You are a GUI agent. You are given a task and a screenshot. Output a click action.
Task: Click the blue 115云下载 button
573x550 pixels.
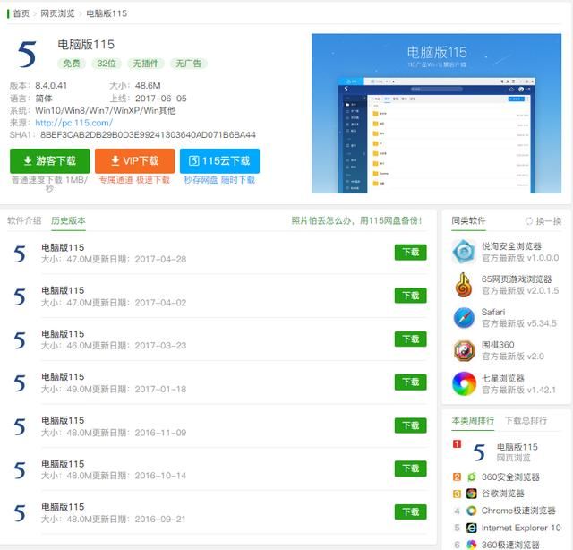coord(219,161)
